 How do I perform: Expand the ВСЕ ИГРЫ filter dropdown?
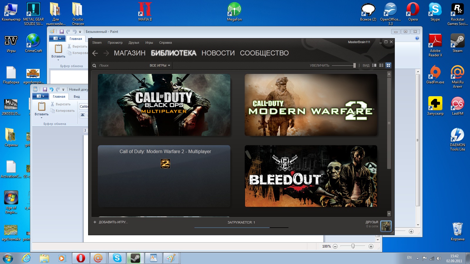(160, 65)
